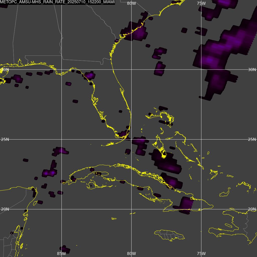This screenshot has height=257, width=257.
Task: Click the 75W longitude label at top edge
Action: click(x=201, y=4)
